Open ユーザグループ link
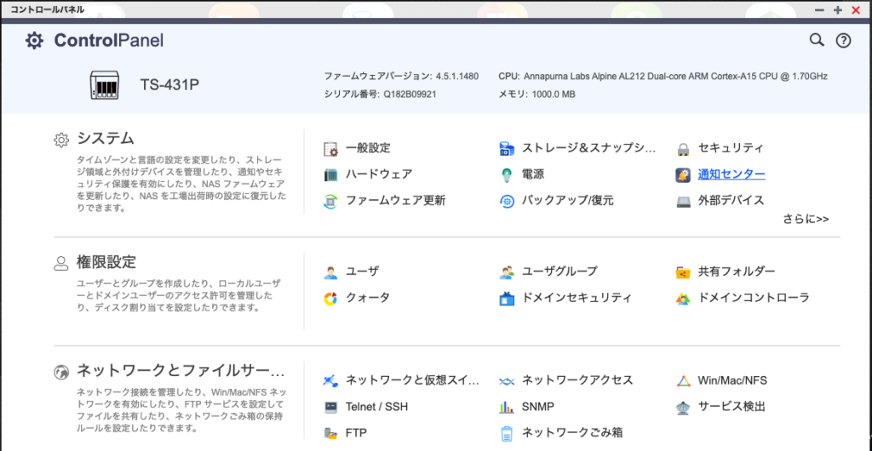The width and height of the screenshot is (872, 451). pos(559,271)
